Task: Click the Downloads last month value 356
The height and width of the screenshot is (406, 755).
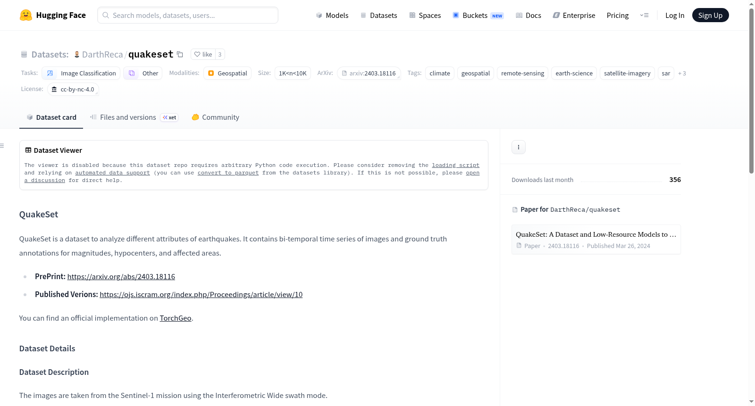Action: [x=675, y=180]
